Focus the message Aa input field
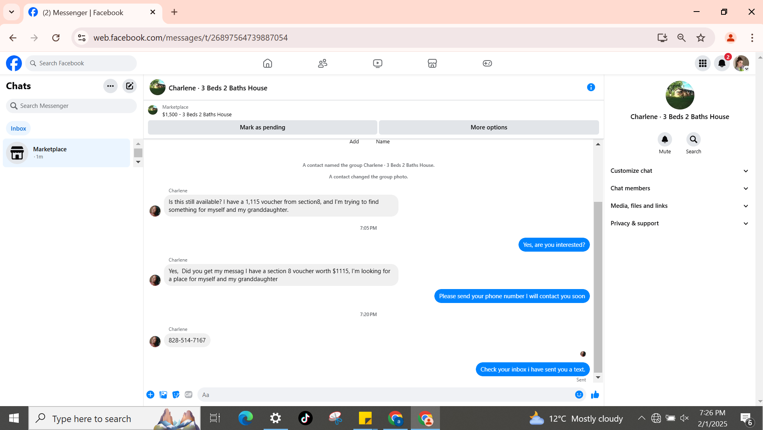 386,395
